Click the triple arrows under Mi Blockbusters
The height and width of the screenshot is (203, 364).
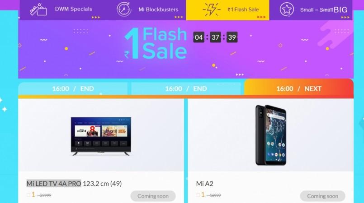(x=179, y=17)
